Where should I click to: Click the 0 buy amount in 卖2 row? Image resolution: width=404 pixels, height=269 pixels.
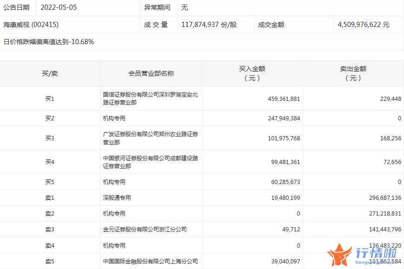click(x=298, y=213)
